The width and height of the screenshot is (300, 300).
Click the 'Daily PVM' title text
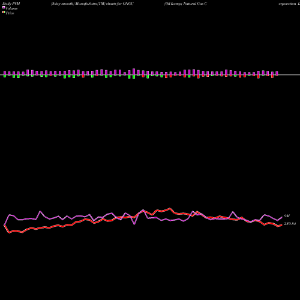pos(11,4)
